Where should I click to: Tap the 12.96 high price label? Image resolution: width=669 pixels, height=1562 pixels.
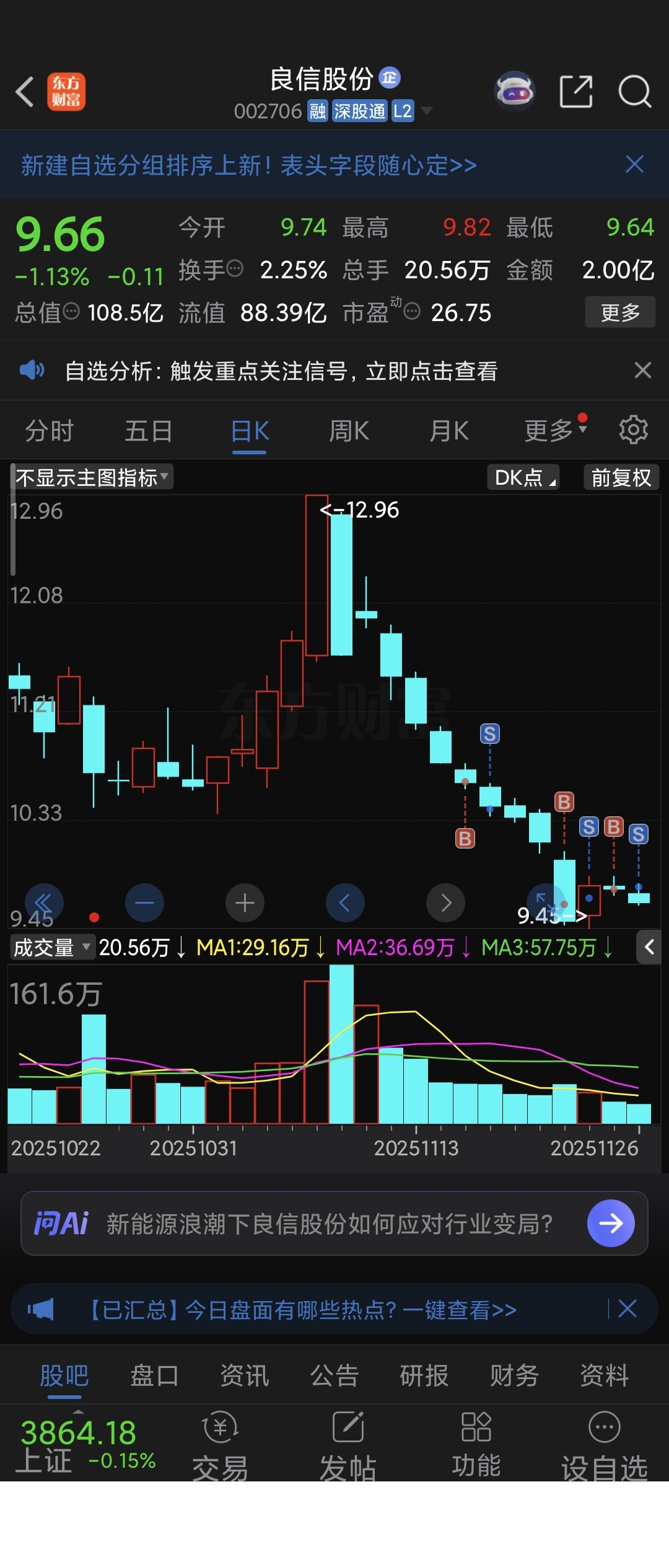point(359,510)
